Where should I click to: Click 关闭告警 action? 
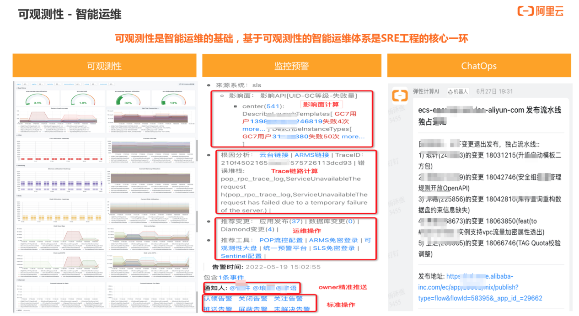tap(253, 299)
